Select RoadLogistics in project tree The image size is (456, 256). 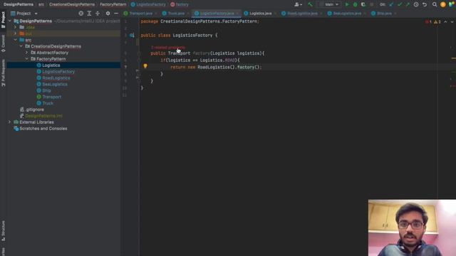(x=56, y=78)
